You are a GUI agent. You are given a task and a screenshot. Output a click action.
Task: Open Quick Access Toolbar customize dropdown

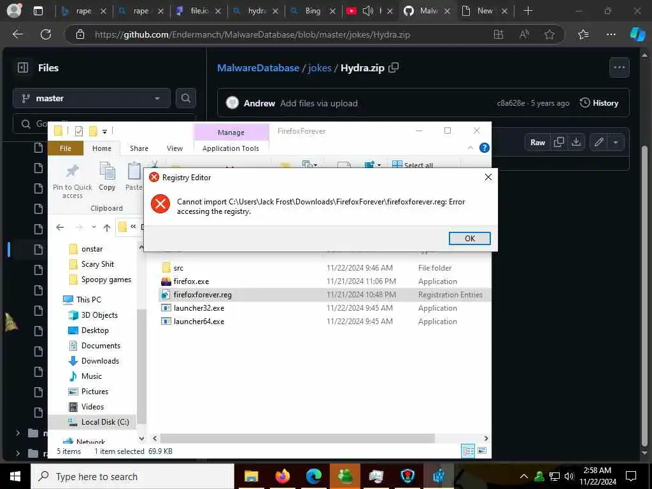105,132
